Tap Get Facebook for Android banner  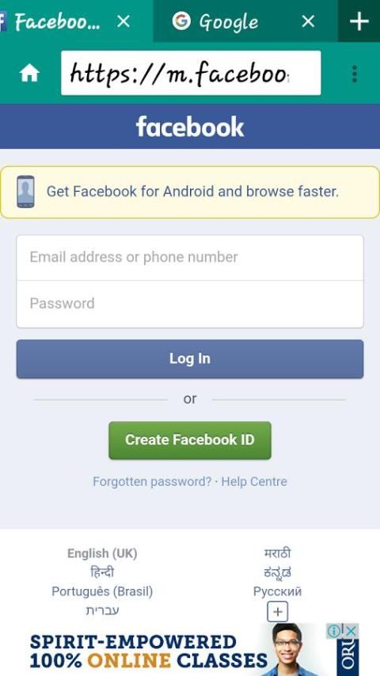tap(190, 192)
